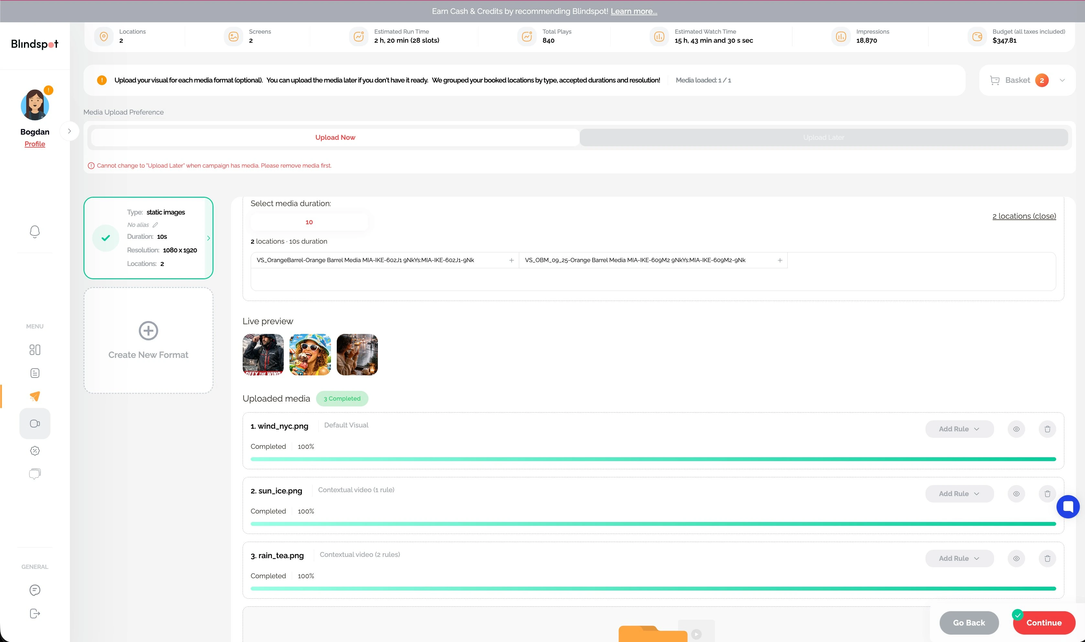
Task: Click the $347.81 budget value
Action: pyautogui.click(x=1004, y=41)
